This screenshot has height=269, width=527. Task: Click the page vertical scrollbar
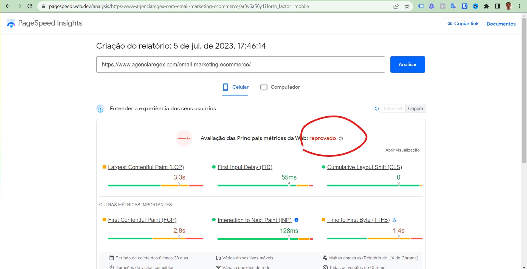click(524, 91)
